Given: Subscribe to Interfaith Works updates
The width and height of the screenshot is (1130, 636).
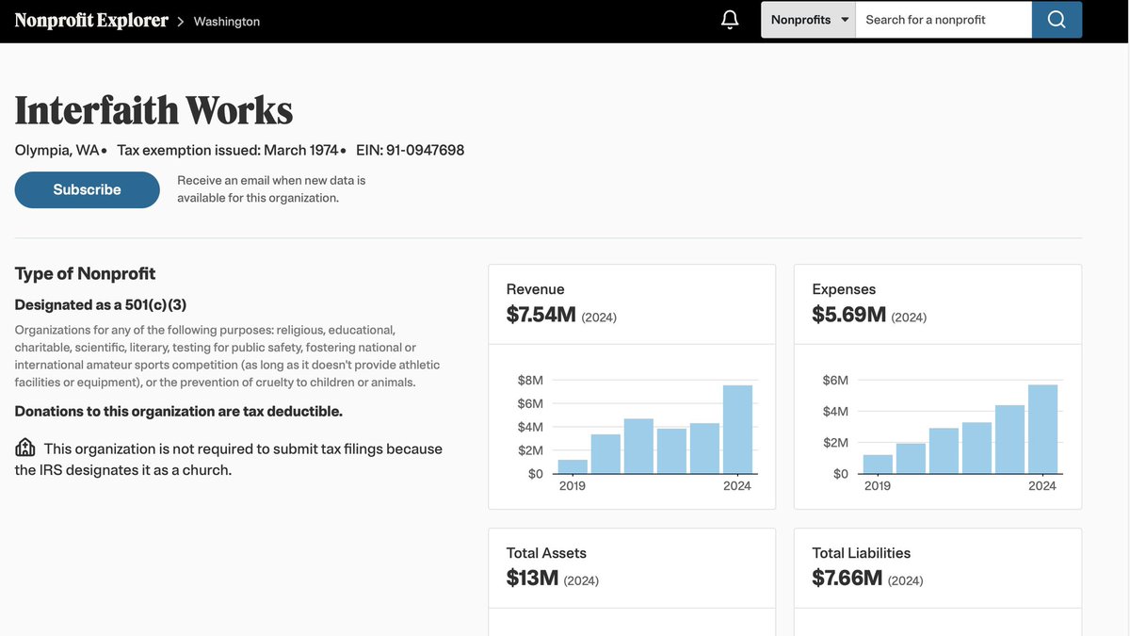Looking at the screenshot, I should pos(87,189).
